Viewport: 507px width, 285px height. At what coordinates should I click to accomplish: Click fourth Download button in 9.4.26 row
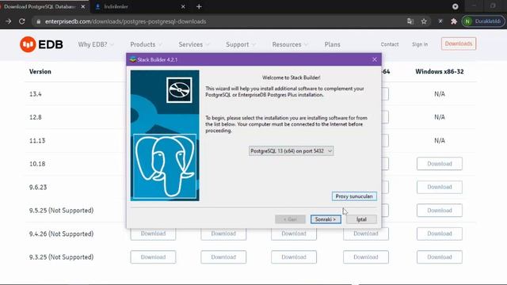coord(366,234)
